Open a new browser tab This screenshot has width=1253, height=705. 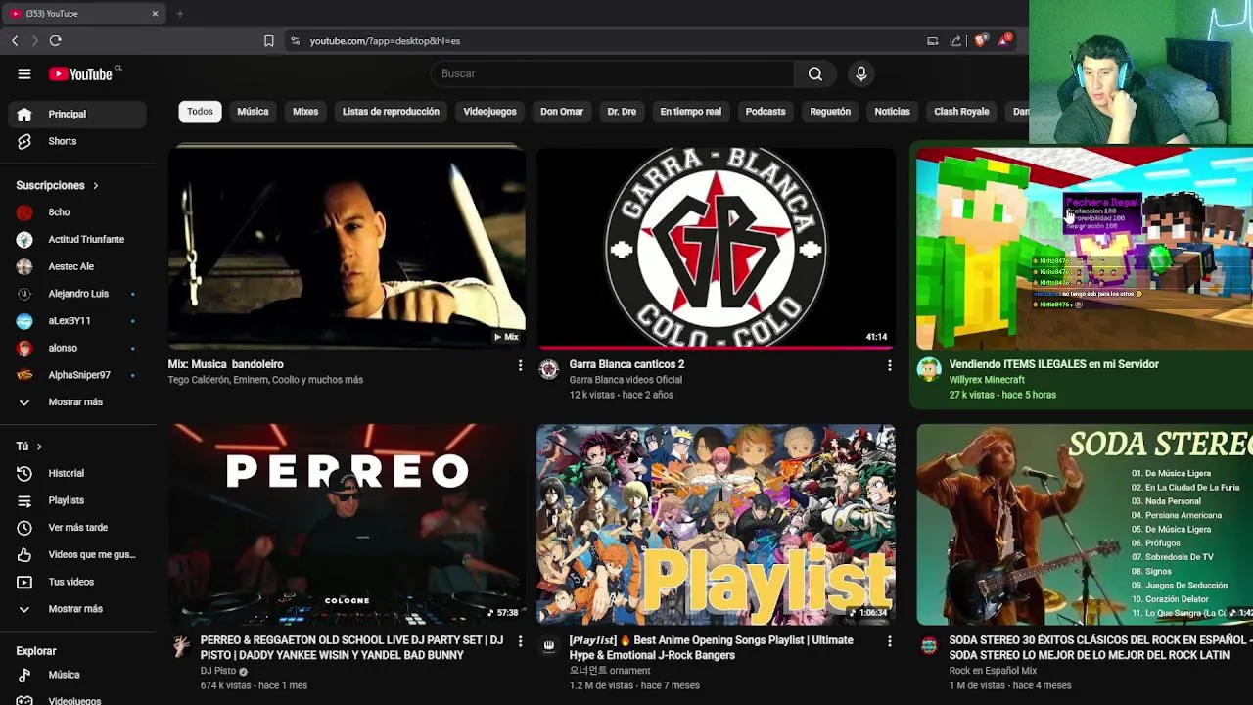[180, 13]
